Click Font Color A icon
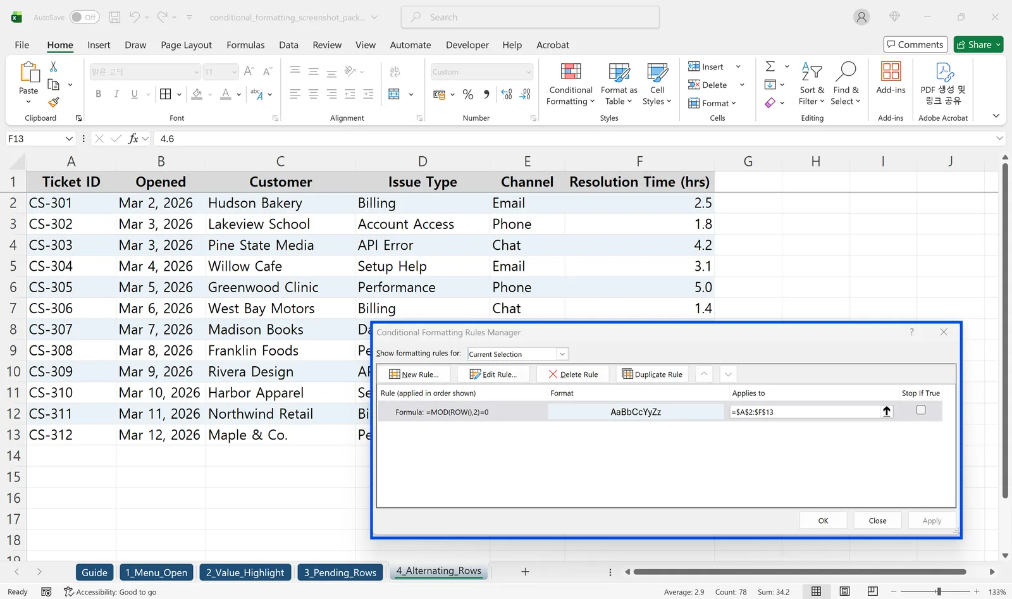The height and width of the screenshot is (599, 1012). tap(225, 94)
